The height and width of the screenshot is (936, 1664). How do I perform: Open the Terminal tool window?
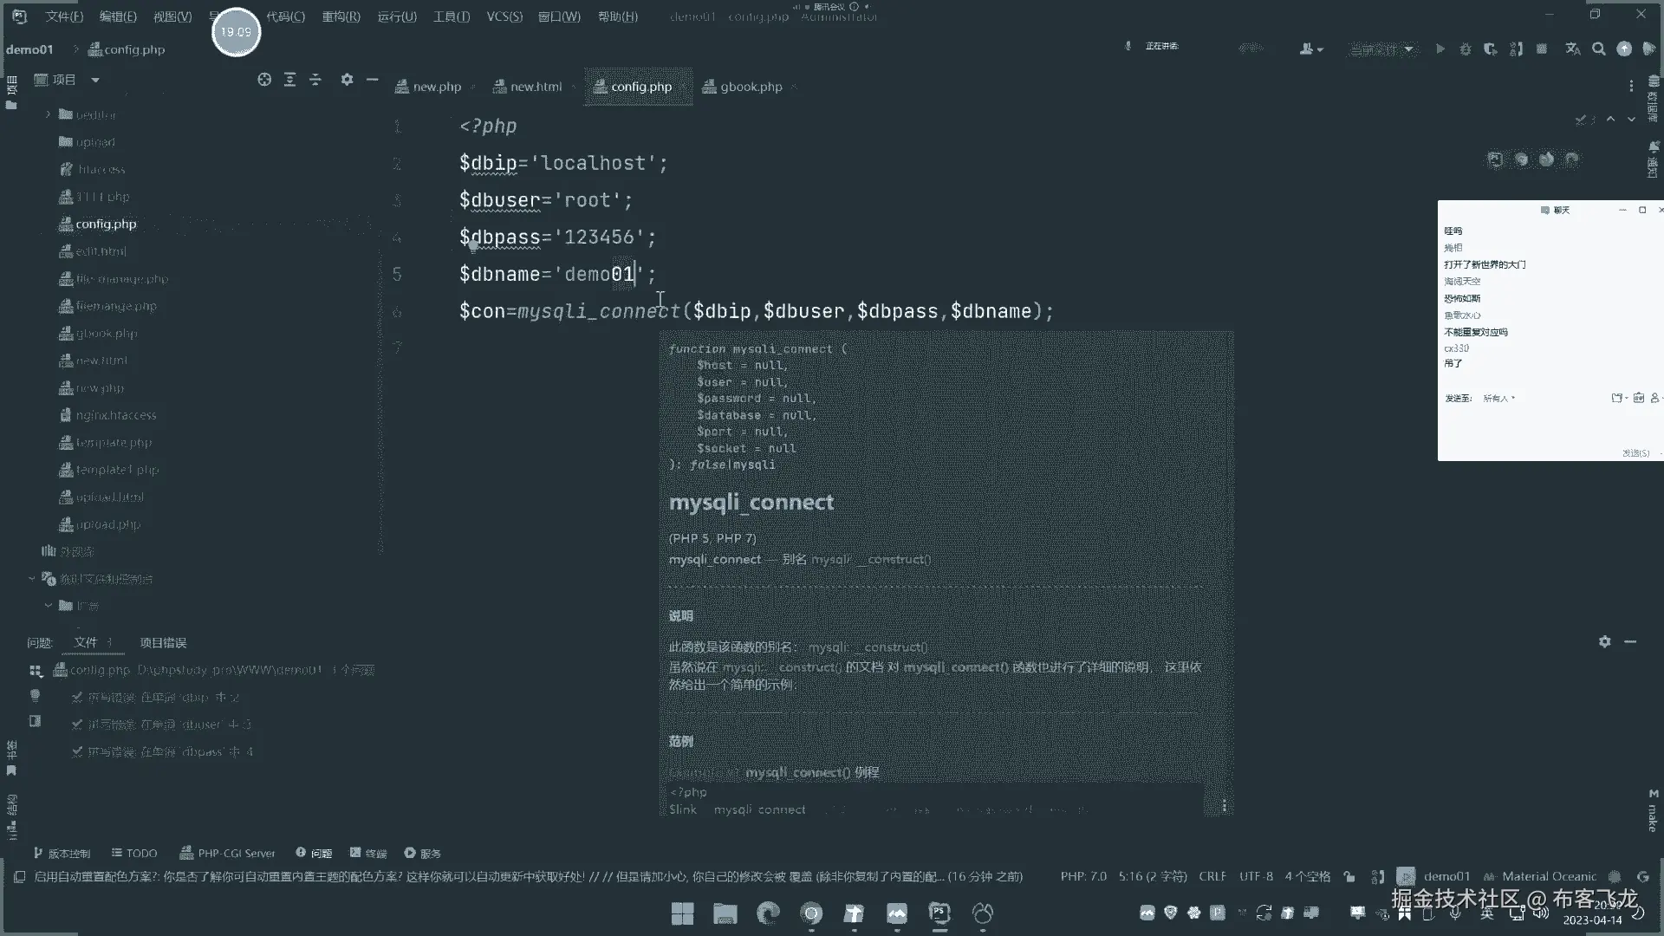coord(368,853)
